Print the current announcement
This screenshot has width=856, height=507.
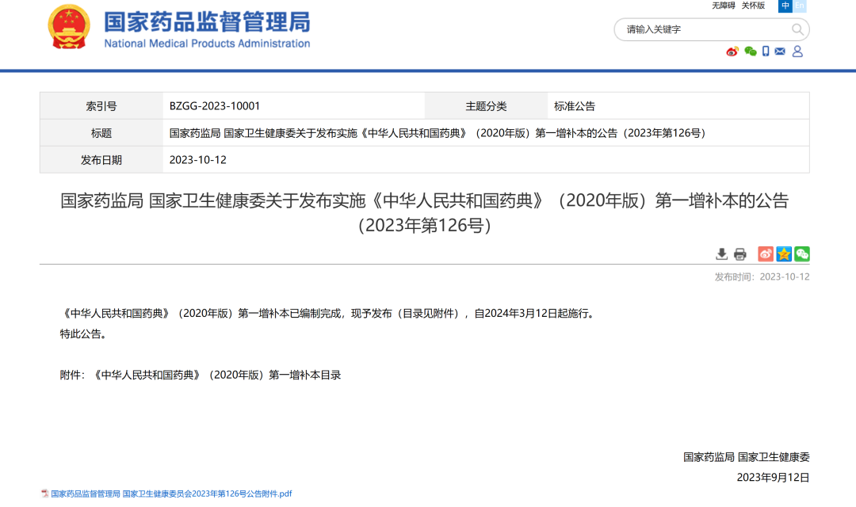click(740, 254)
